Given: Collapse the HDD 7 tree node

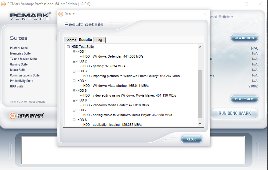Looking at the screenshot, I should point(74,110).
